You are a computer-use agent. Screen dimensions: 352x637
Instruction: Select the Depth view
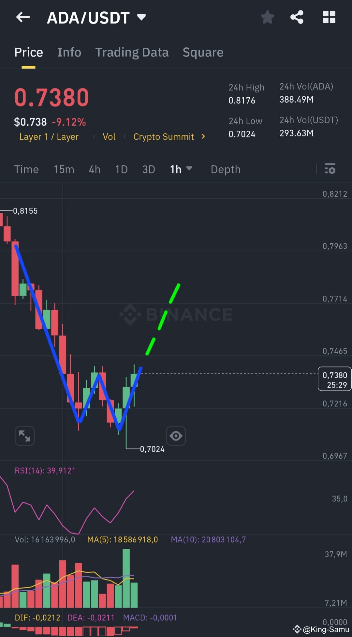coord(225,170)
